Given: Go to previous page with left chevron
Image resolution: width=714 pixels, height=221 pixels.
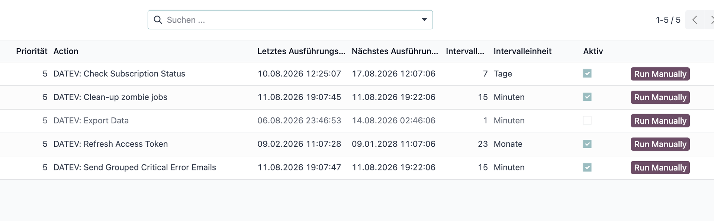Looking at the screenshot, I should 694,20.
